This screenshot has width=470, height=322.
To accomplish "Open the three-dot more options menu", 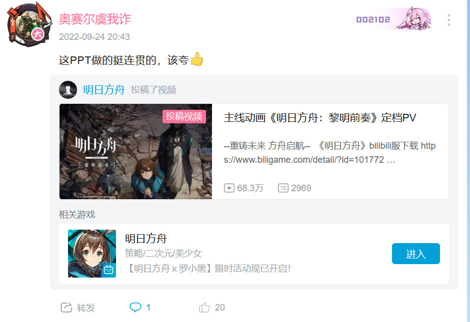I will 448,20.
